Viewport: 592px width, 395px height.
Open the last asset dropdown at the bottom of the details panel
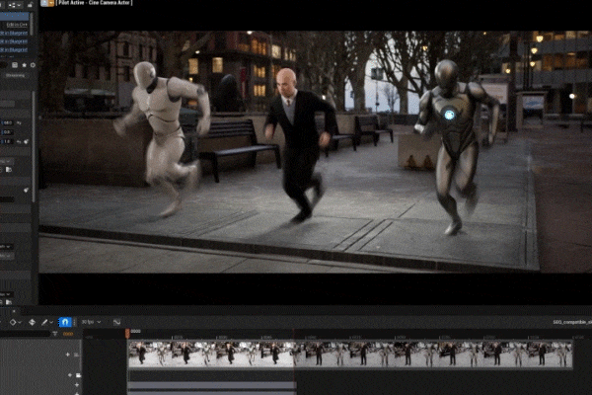click(6, 294)
